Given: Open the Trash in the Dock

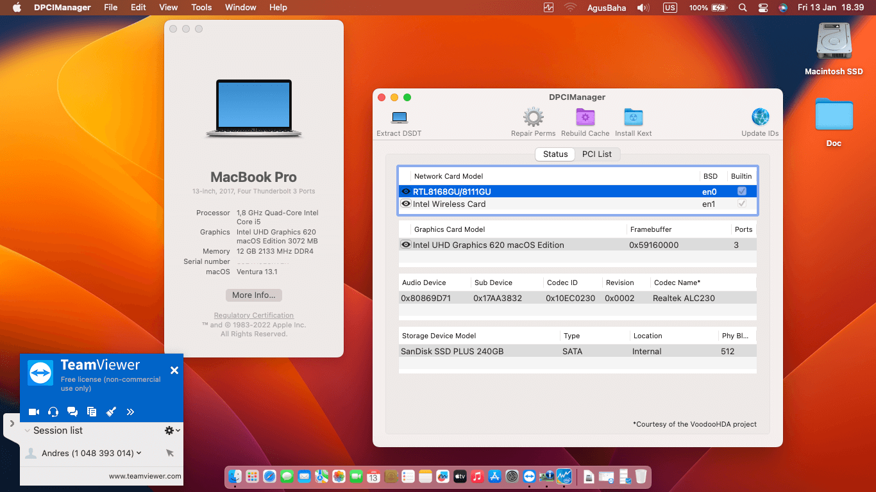Looking at the screenshot, I should 641,477.
